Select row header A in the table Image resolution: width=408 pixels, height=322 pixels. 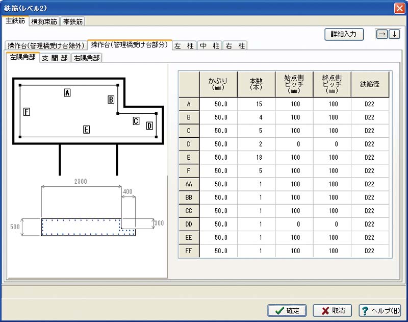[x=189, y=104]
